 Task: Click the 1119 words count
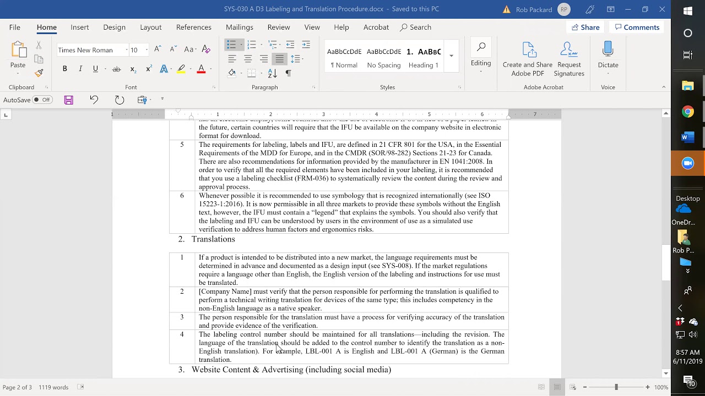[x=53, y=387]
